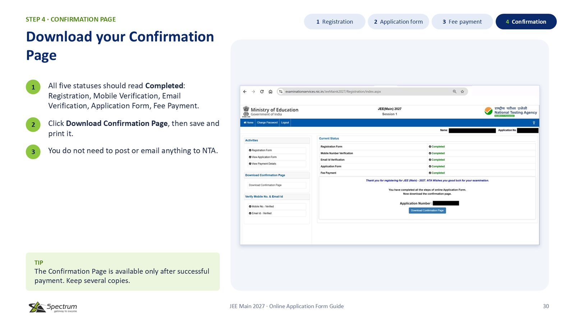Open View Application Form link

277,157
